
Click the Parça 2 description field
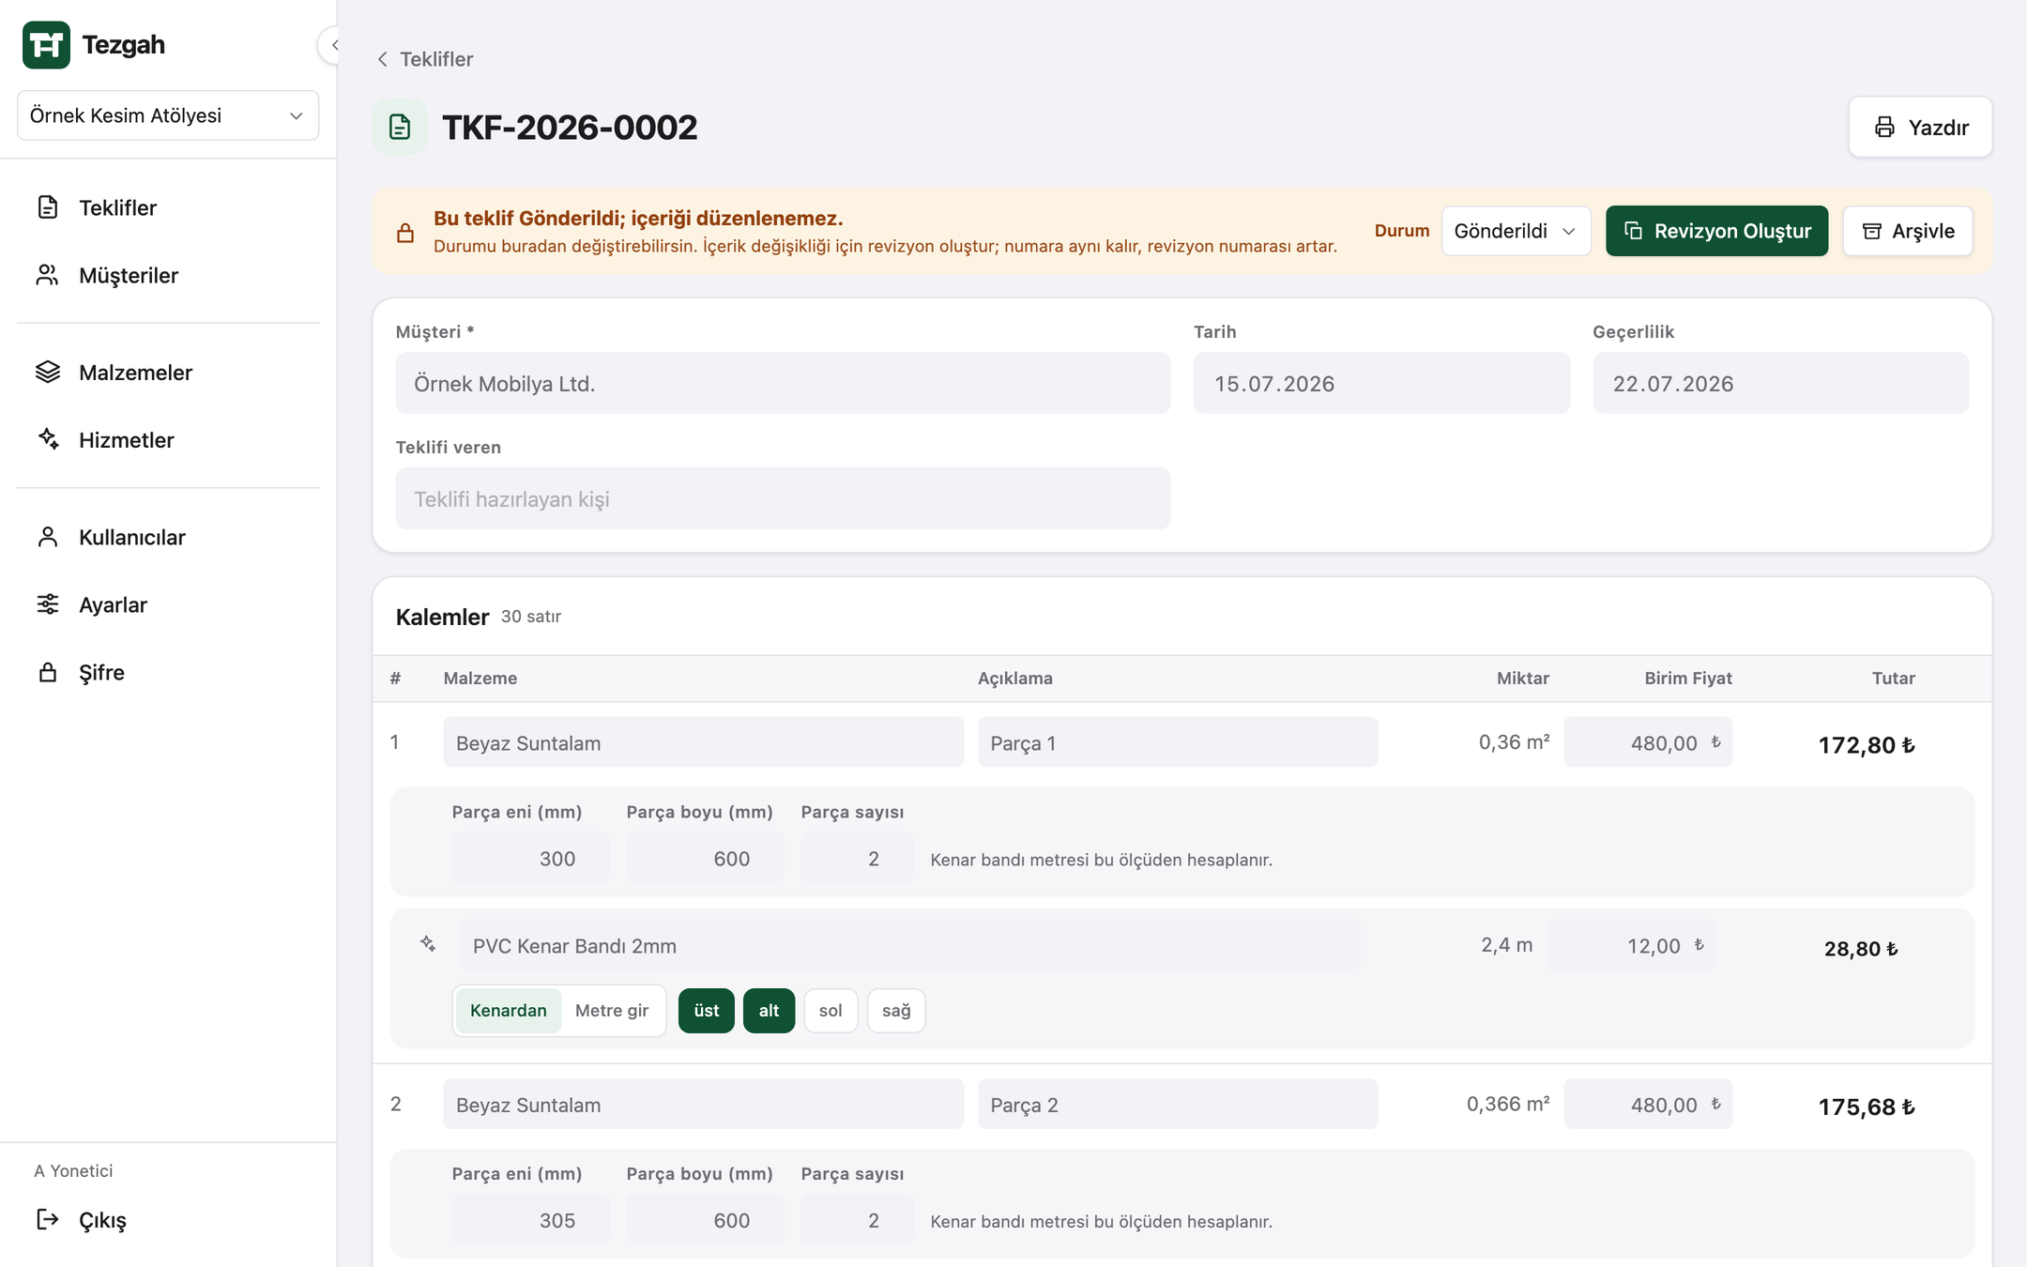1178,1105
